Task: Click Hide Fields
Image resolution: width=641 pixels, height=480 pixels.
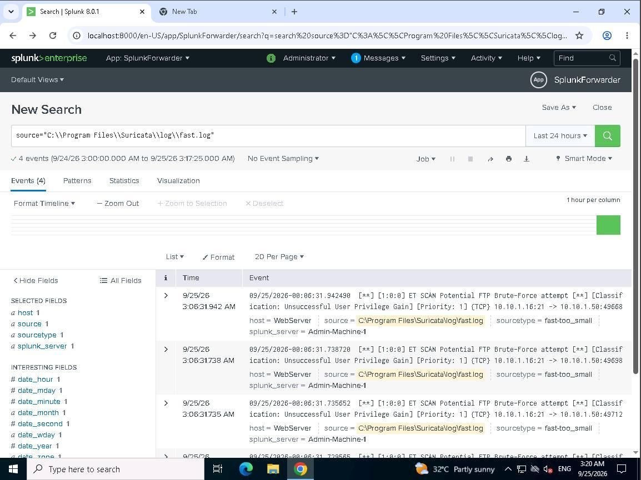Action: coord(36,280)
